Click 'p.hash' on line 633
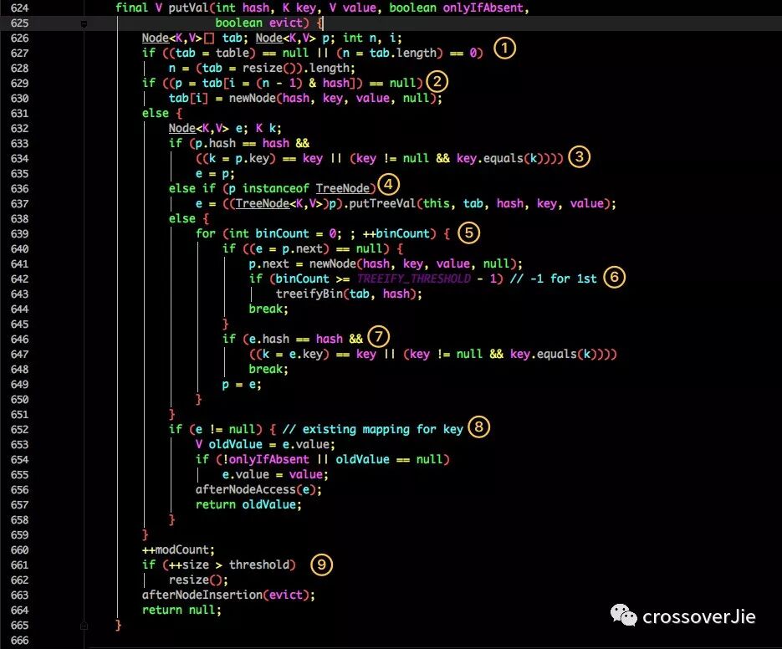The image size is (782, 649). (x=216, y=144)
